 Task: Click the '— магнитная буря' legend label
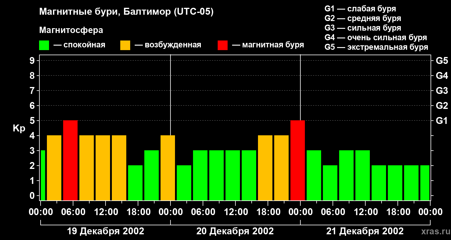pyautogui.click(x=268, y=45)
